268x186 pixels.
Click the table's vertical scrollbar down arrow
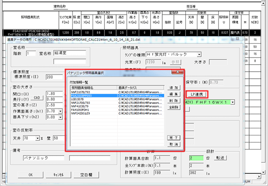(x=263, y=172)
